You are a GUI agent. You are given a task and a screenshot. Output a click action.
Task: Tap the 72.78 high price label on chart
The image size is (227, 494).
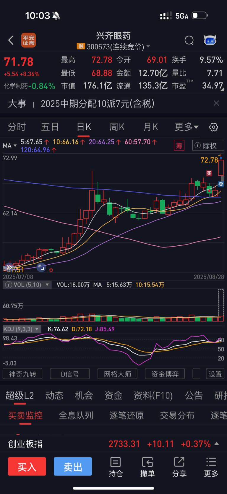[209, 160]
